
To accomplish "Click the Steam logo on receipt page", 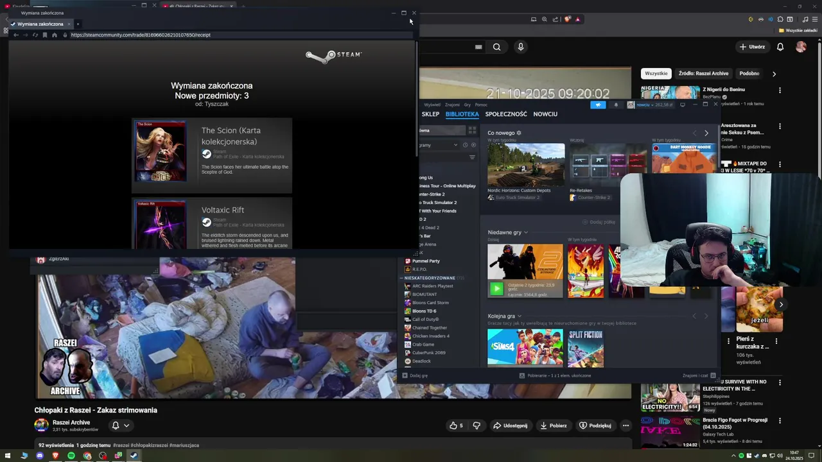I will [333, 56].
